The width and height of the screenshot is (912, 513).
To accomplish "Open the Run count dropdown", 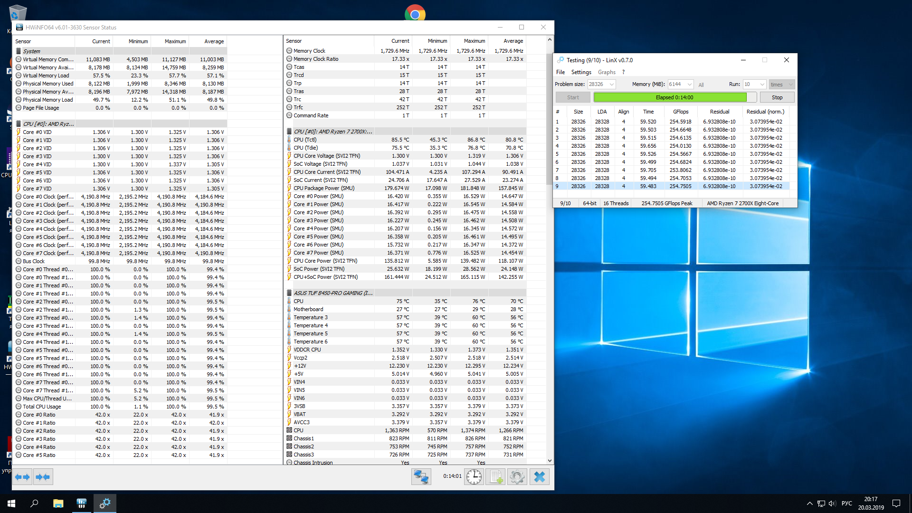I will click(x=762, y=85).
